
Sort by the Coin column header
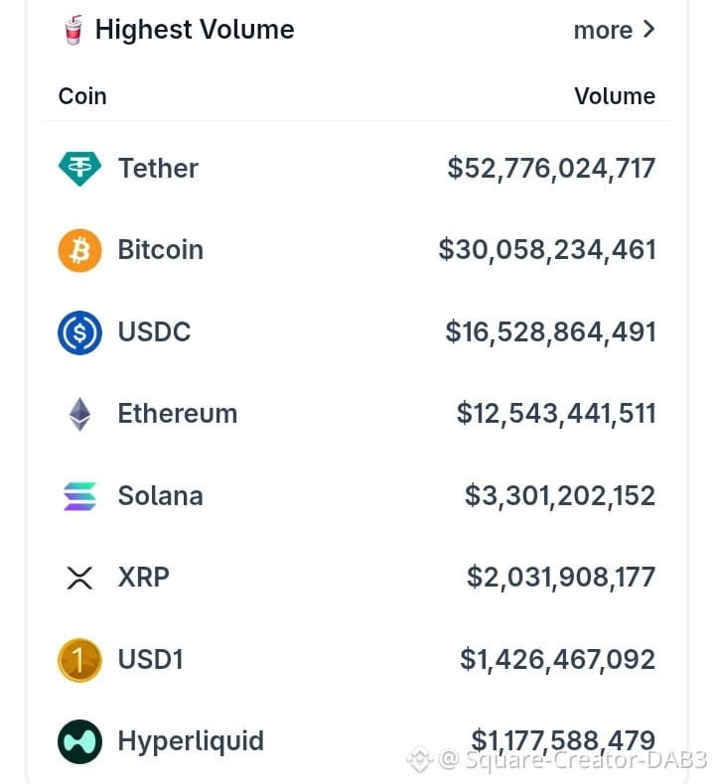point(82,96)
